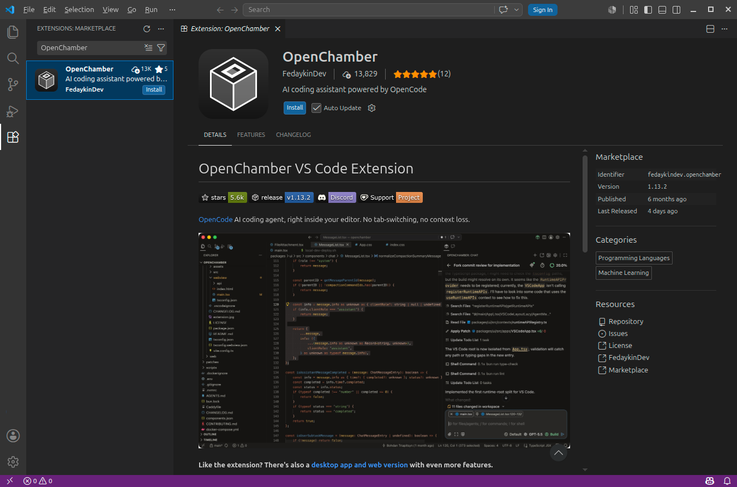The image size is (737, 487).
Task: Click the OpenChamber extension settings gear
Action: click(x=372, y=108)
